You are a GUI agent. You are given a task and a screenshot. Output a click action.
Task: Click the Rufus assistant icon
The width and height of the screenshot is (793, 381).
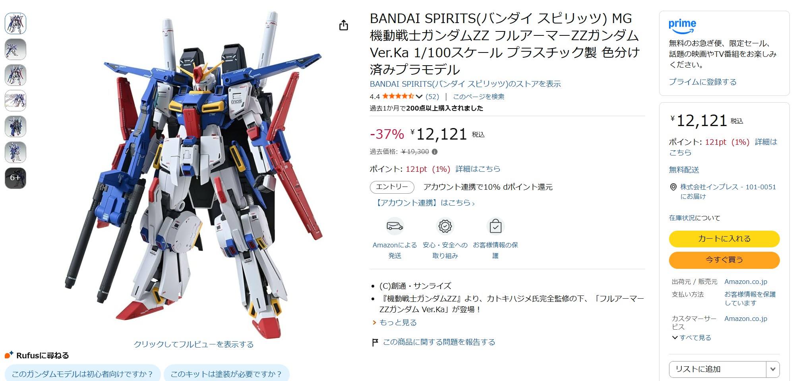[9, 355]
